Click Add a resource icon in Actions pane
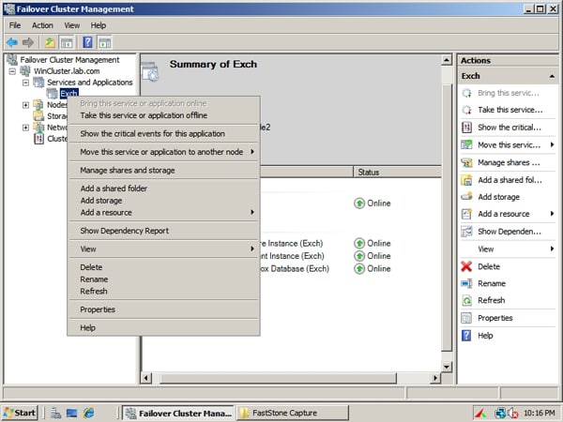This screenshot has height=422, width=563. [x=466, y=214]
